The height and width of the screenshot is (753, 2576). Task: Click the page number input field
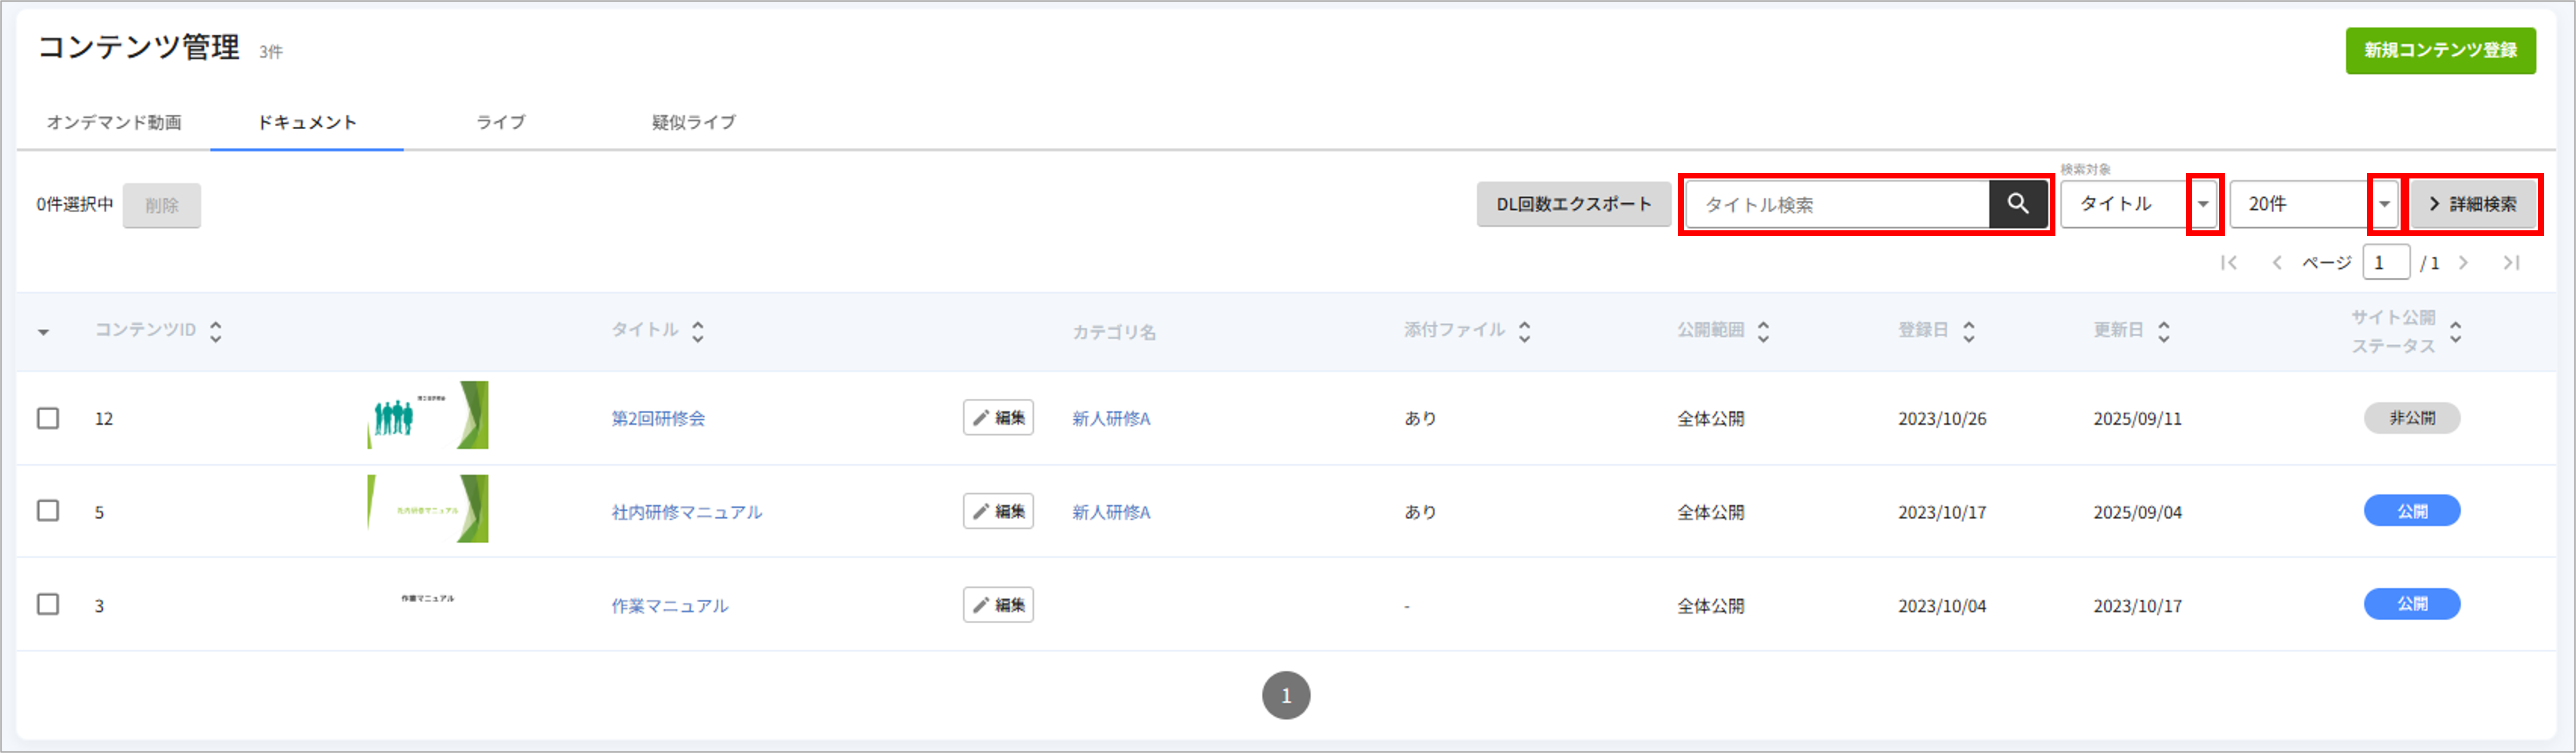[x=2385, y=263]
